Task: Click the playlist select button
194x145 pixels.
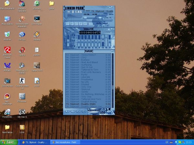Action: (x=78, y=111)
